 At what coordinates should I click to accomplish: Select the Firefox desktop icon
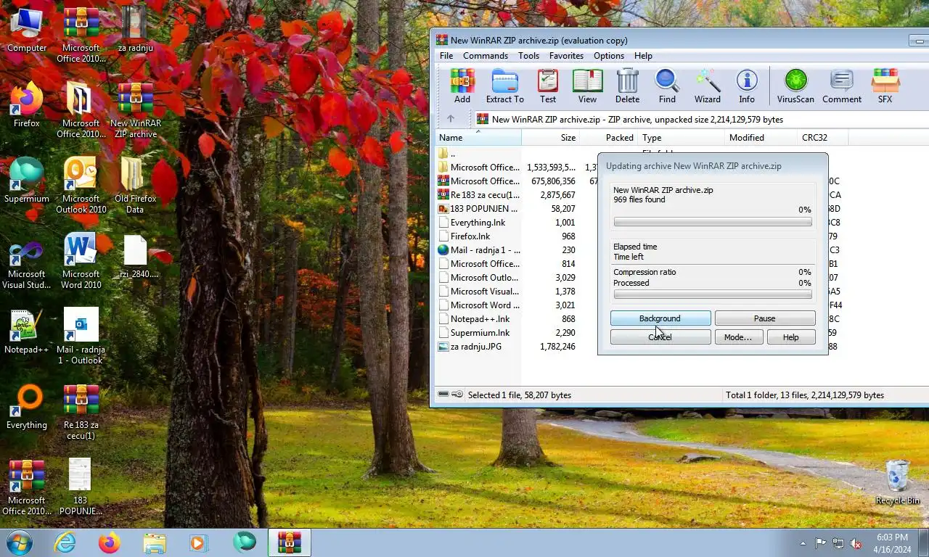[x=27, y=105]
